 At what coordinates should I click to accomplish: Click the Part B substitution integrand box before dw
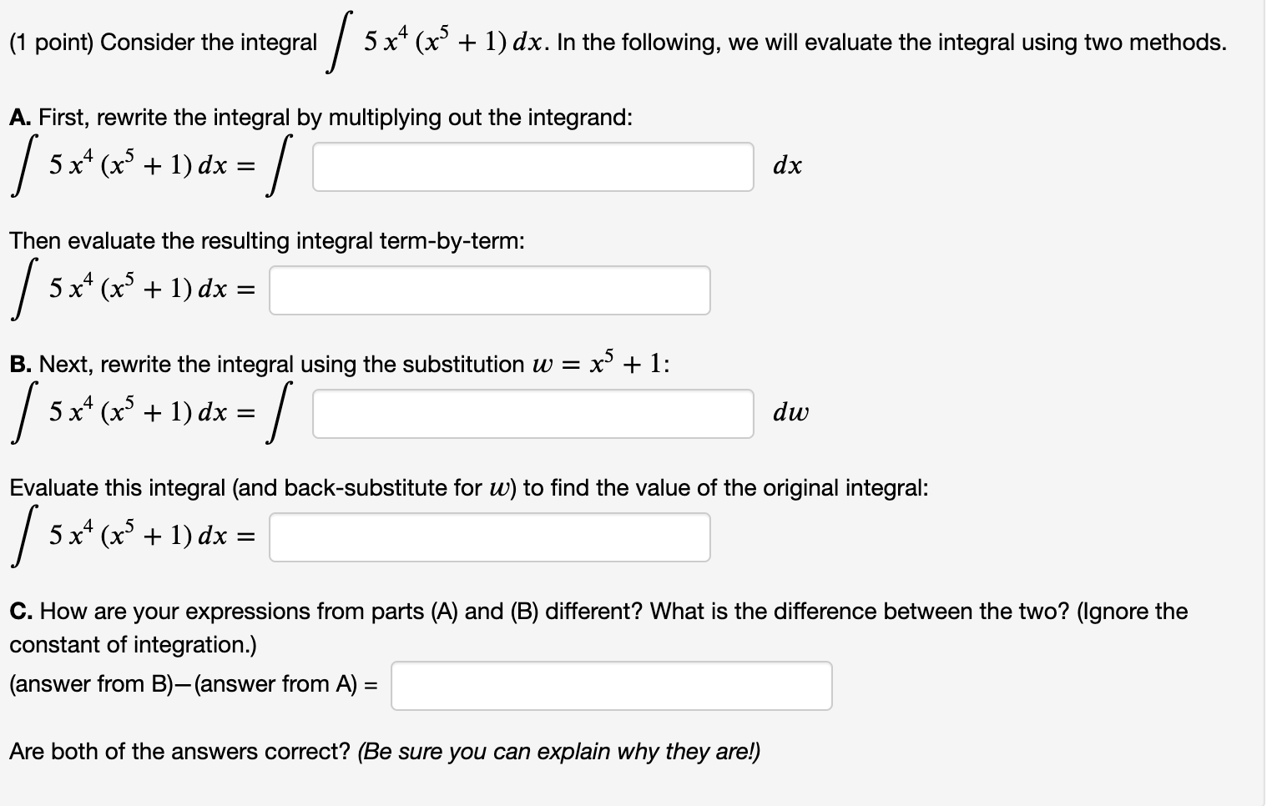[x=532, y=412]
